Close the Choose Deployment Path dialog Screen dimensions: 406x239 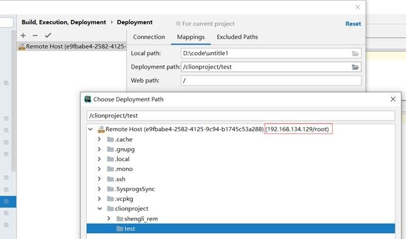[x=393, y=99]
